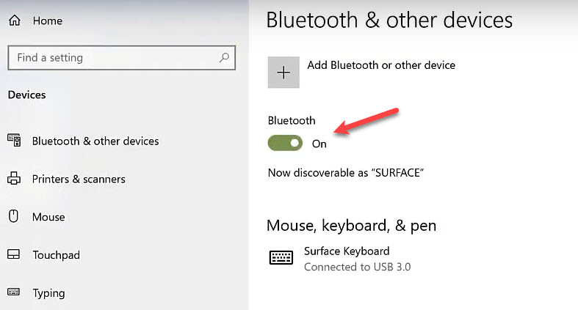Turn off the Bluetooth toggle switch

click(x=285, y=143)
